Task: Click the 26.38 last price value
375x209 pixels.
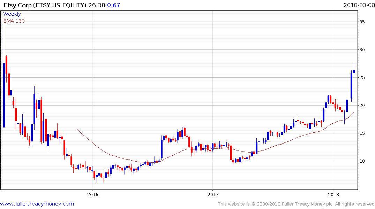Action: click(97, 5)
